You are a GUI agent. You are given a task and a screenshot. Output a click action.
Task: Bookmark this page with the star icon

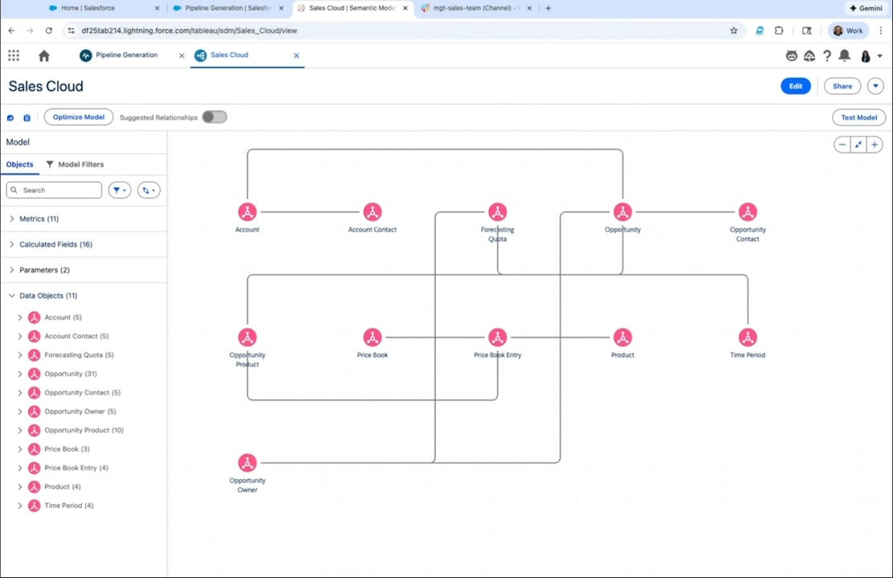click(734, 31)
